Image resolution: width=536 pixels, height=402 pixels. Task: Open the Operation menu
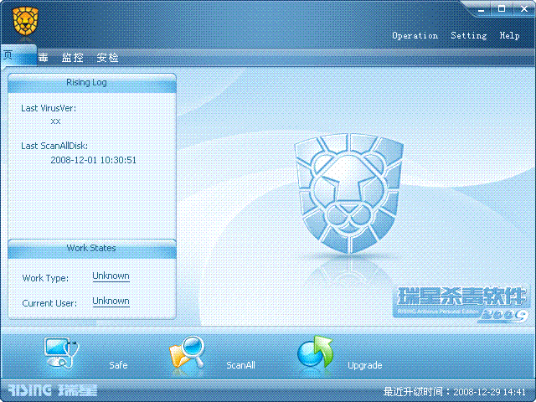tap(415, 35)
